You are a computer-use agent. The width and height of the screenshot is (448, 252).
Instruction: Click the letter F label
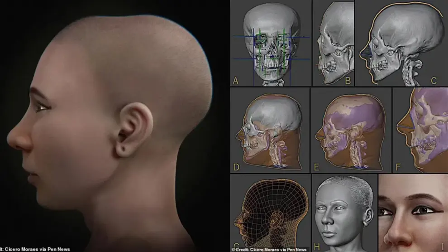point(398,167)
